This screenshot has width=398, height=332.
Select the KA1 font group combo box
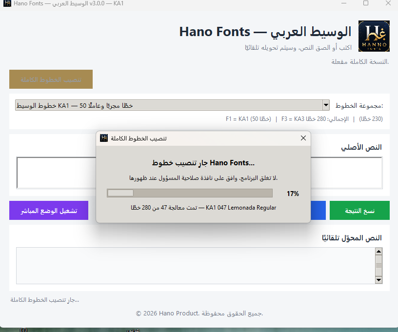click(172, 105)
